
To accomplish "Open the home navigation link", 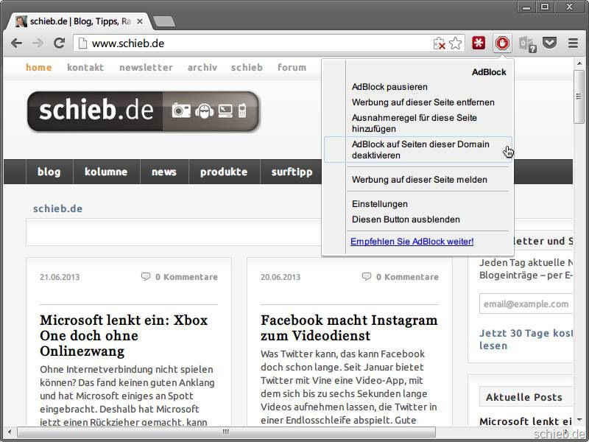I will tap(39, 68).
